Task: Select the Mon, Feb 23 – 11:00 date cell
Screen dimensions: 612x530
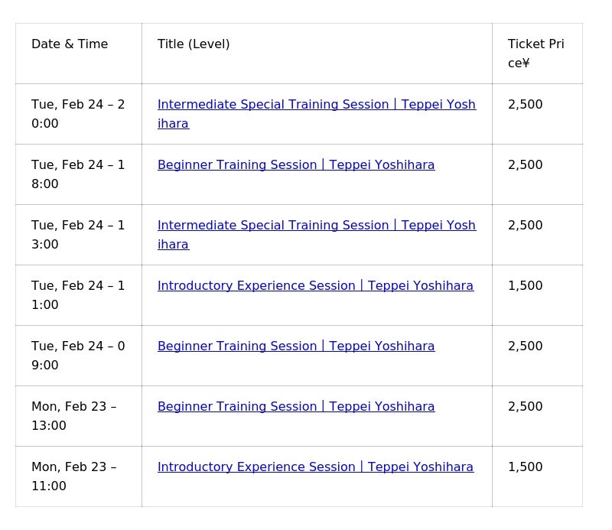Action: click(x=74, y=476)
